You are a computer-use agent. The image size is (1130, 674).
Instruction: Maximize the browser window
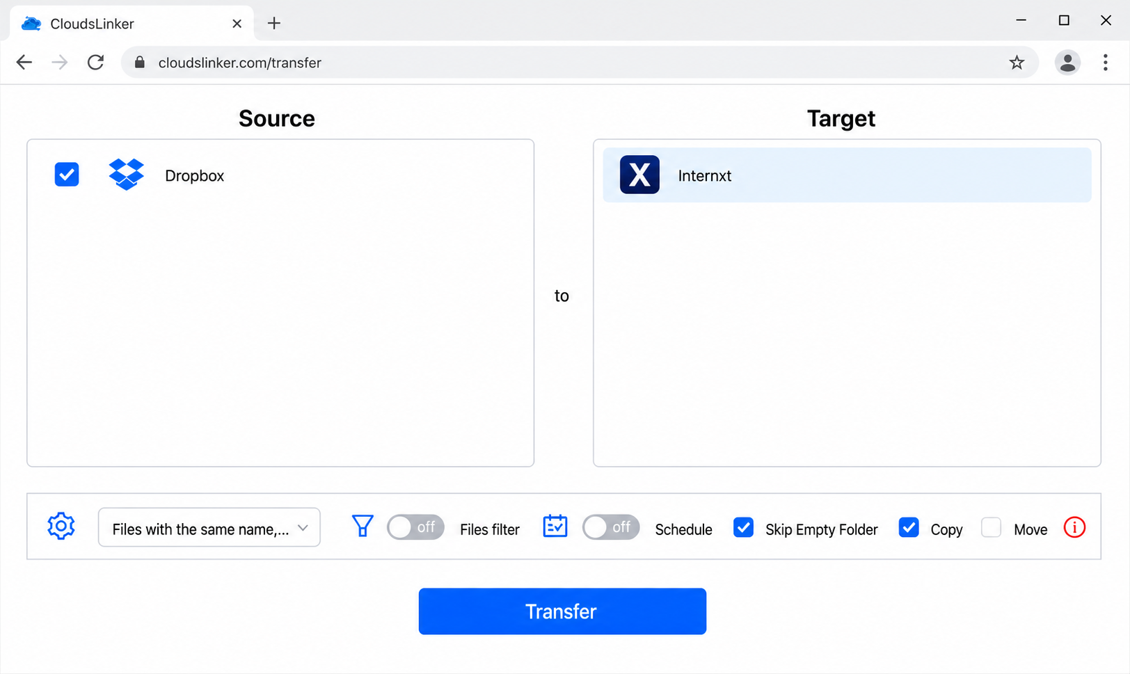1064,20
